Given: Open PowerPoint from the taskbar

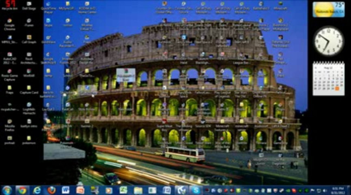Looking at the screenshot, I should click(x=80, y=190).
